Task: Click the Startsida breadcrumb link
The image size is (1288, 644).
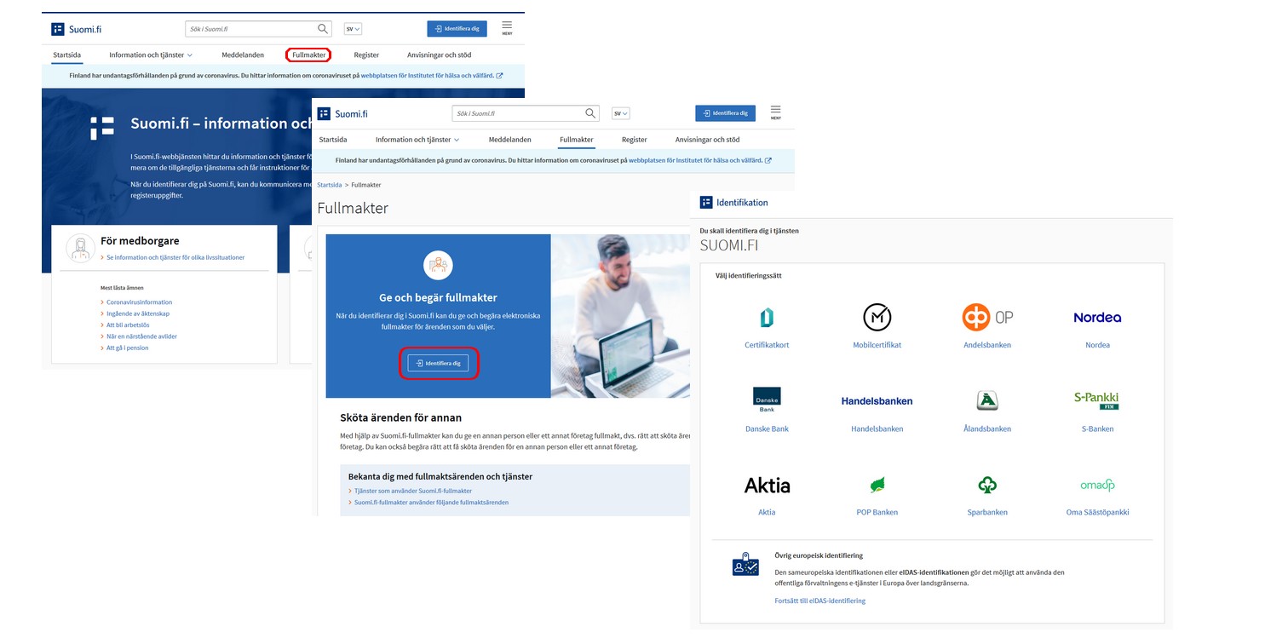Action: pyautogui.click(x=330, y=185)
